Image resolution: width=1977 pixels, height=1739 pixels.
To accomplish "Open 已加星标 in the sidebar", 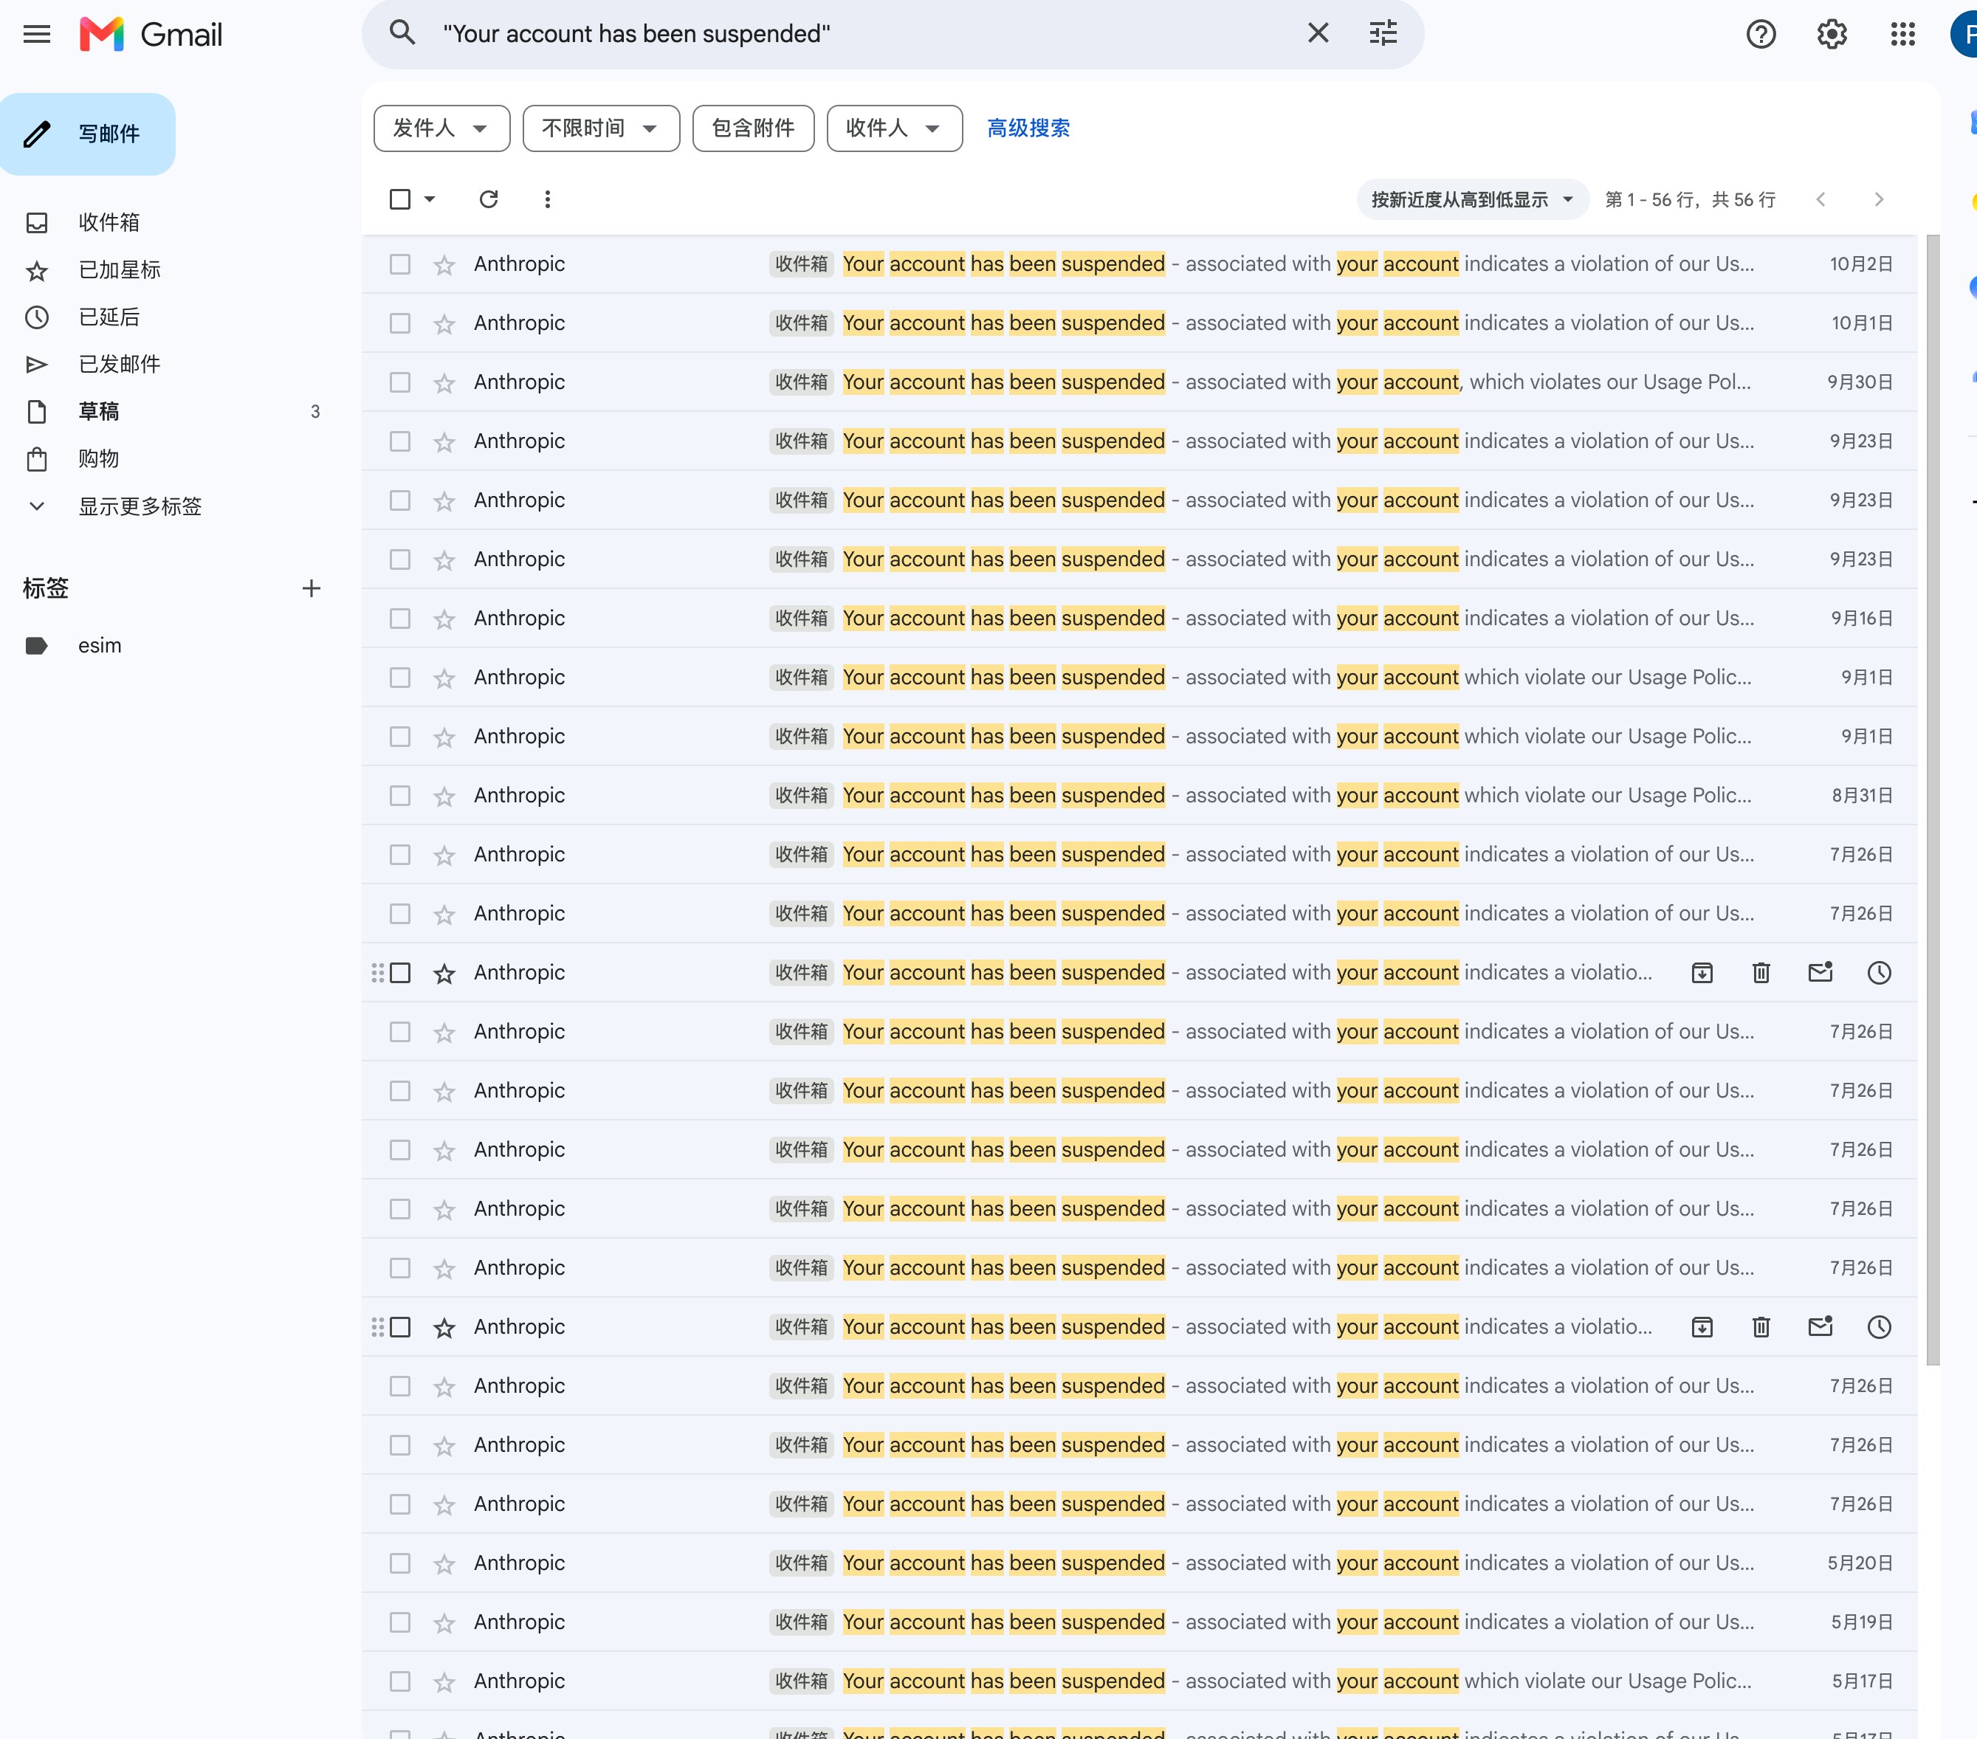I will pyautogui.click(x=119, y=270).
